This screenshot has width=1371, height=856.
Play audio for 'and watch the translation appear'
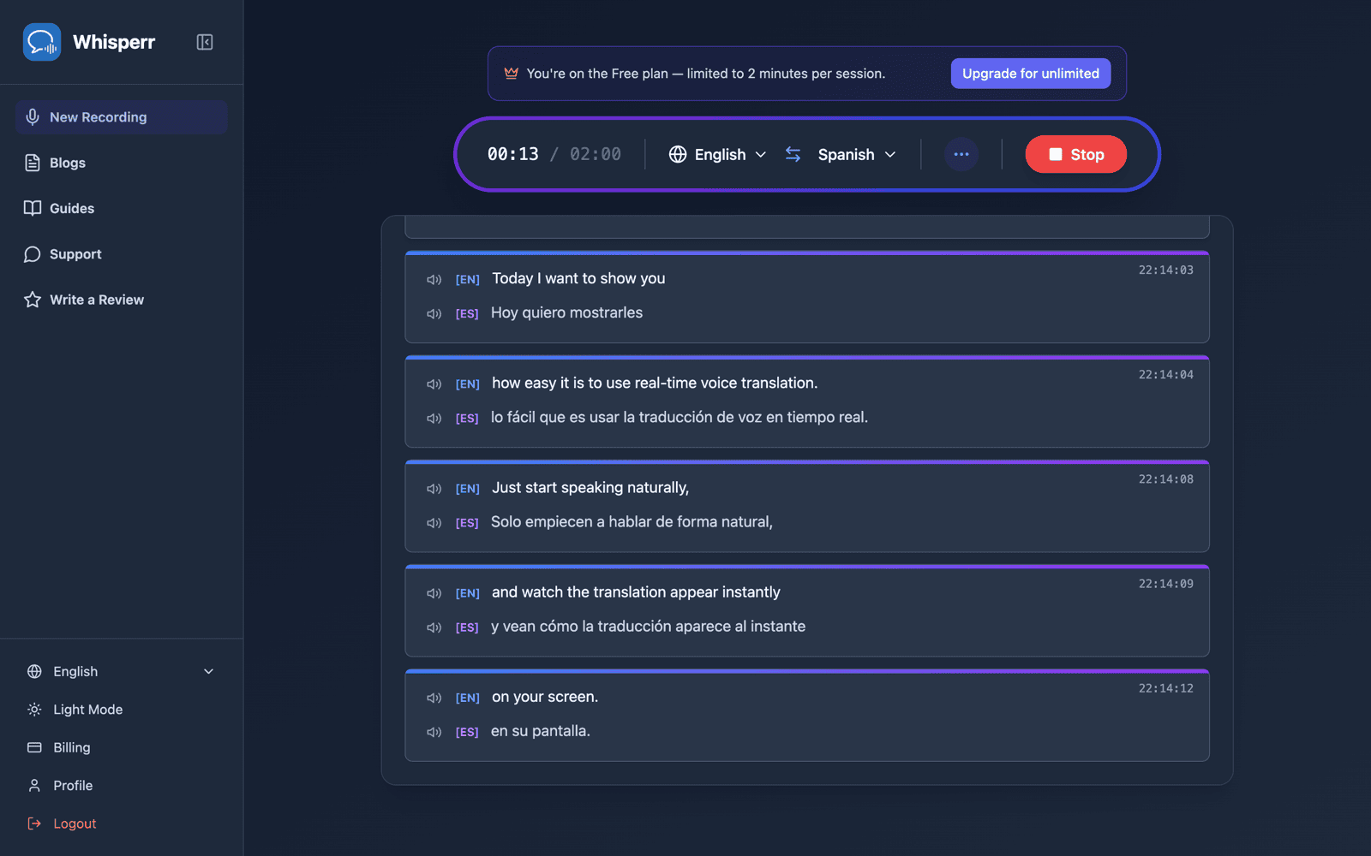pyautogui.click(x=434, y=593)
